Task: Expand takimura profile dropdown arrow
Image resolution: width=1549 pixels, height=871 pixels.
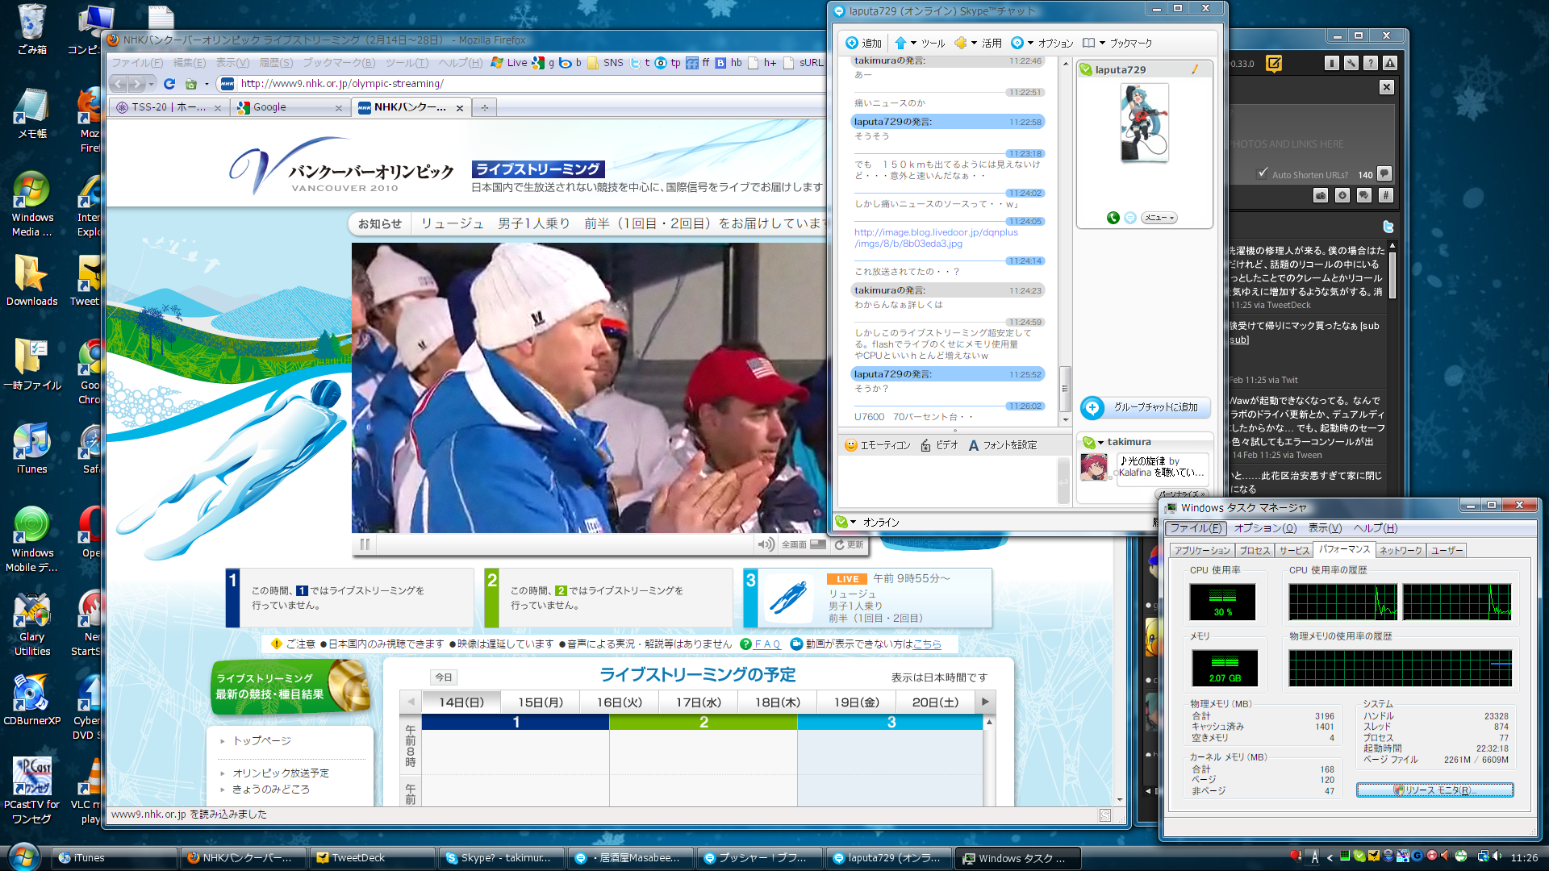Action: click(x=1100, y=442)
